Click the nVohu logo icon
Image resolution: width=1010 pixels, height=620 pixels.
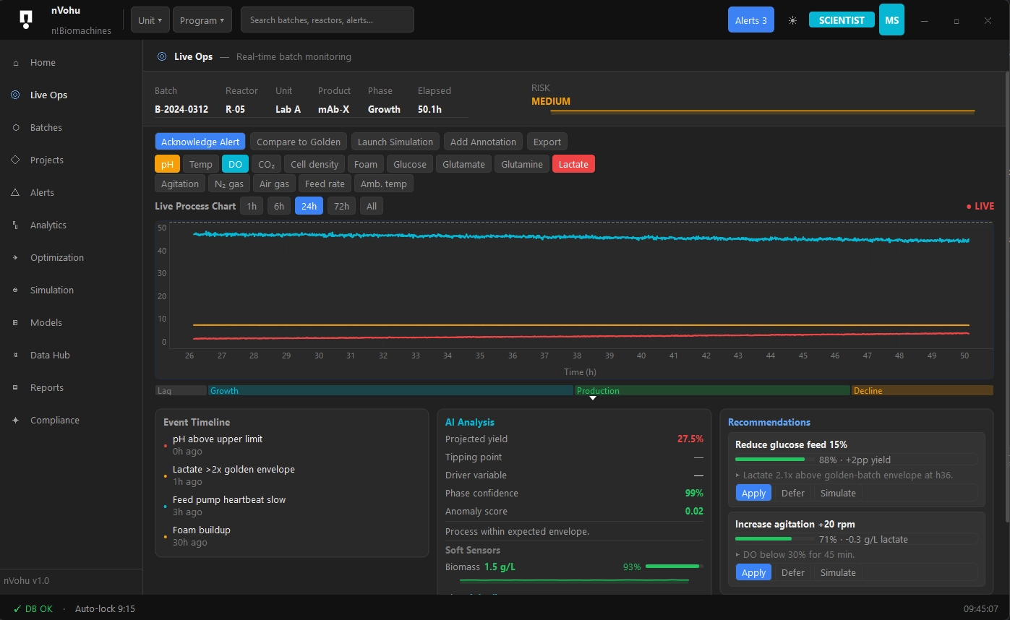(x=26, y=20)
